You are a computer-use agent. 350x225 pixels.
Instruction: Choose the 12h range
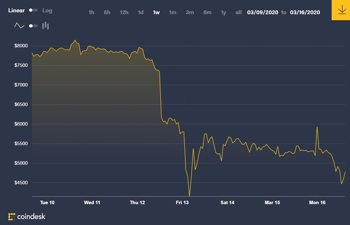pyautogui.click(x=124, y=12)
